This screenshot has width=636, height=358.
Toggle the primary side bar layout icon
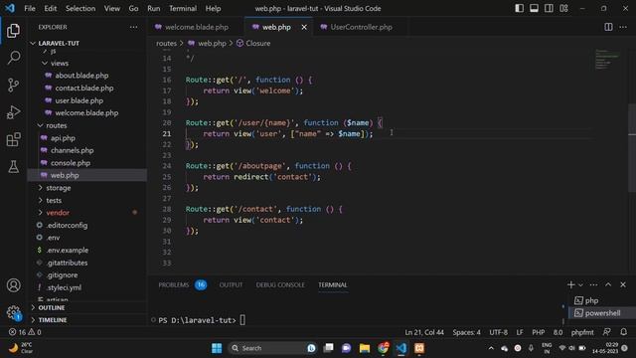(x=519, y=8)
